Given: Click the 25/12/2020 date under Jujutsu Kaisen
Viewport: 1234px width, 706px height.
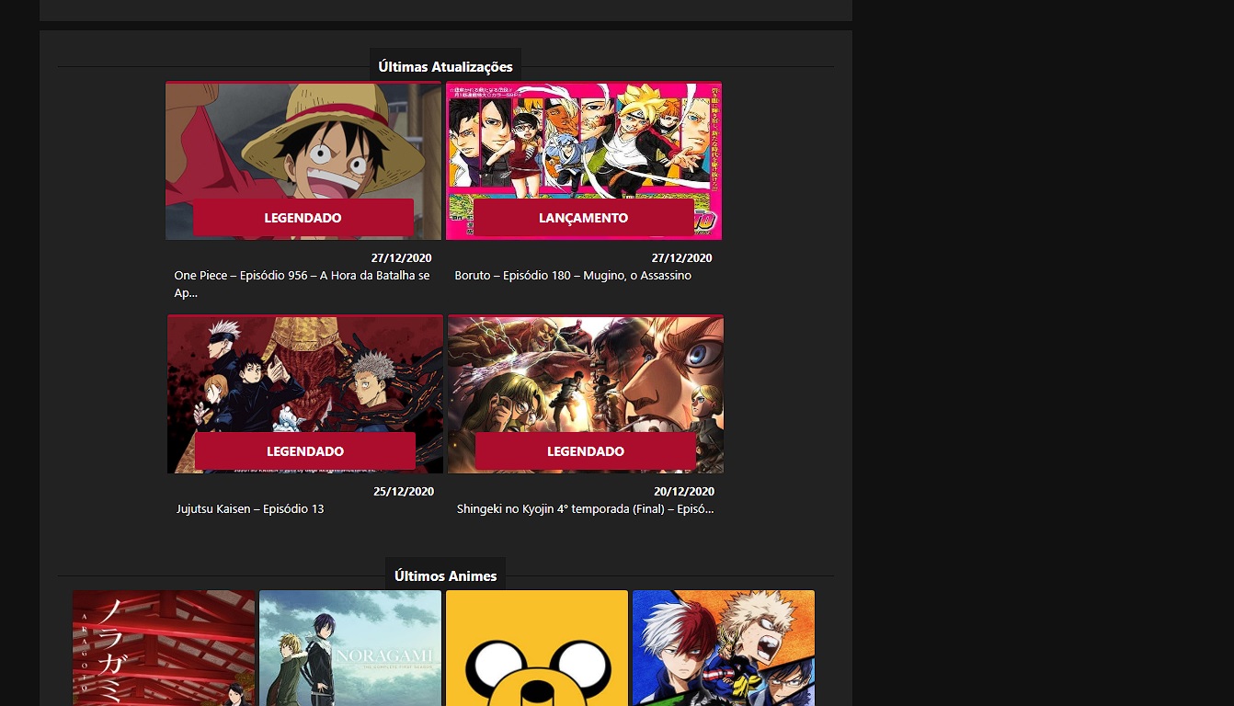Looking at the screenshot, I should point(404,492).
